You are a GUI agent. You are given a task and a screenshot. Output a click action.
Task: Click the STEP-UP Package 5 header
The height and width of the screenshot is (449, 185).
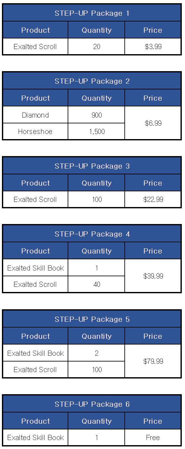pos(92,319)
